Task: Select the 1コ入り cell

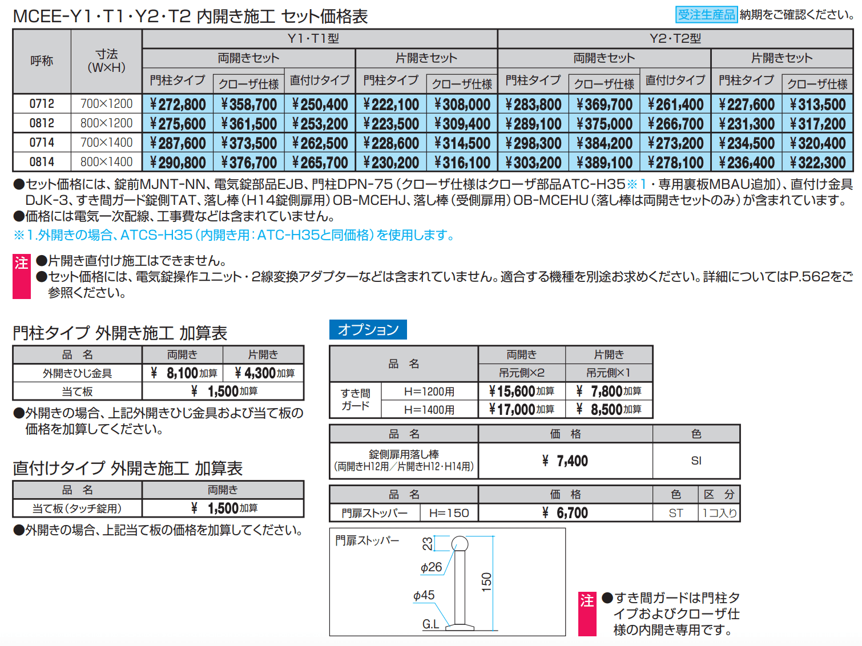Action: coord(719,513)
